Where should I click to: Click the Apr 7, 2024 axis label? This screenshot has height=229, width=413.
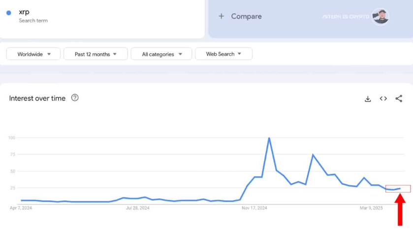coord(21,208)
